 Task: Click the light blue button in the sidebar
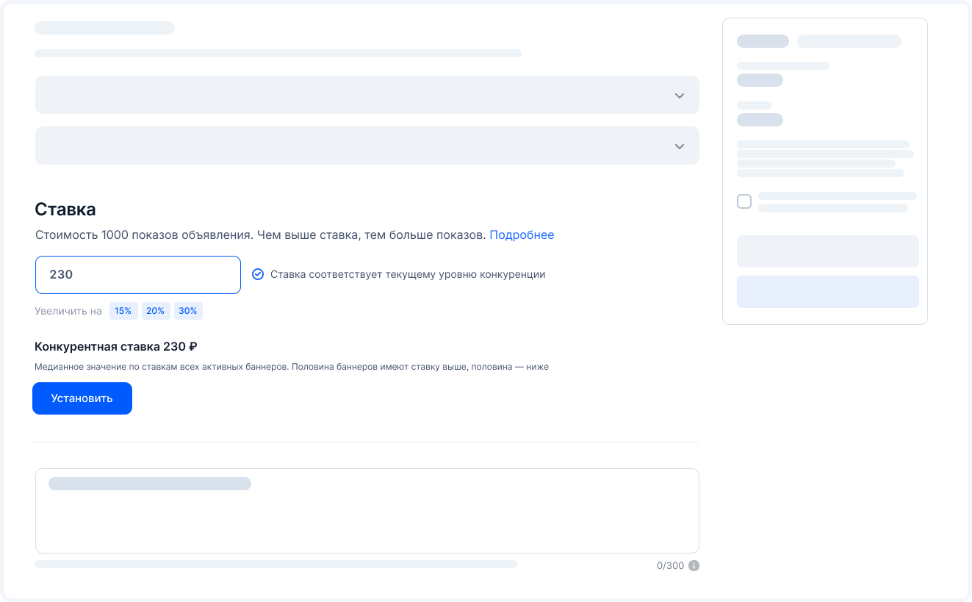click(x=827, y=292)
